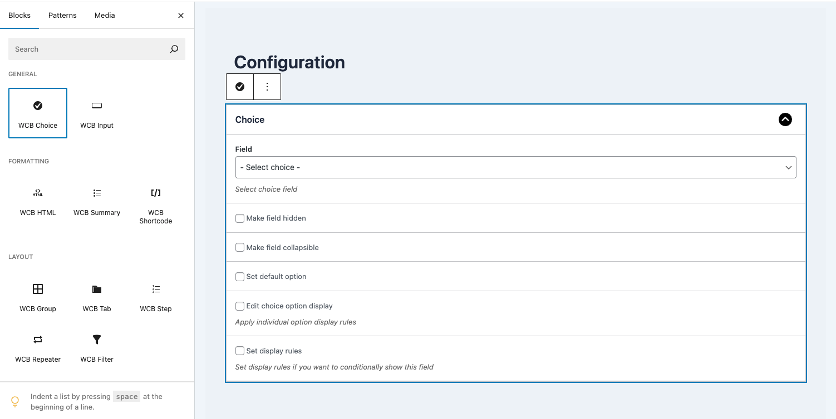Add the WCB Group layout block
Screen dimensions: 836x419
pos(38,297)
